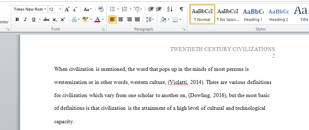Insert a numbered list

(x=125, y=9)
